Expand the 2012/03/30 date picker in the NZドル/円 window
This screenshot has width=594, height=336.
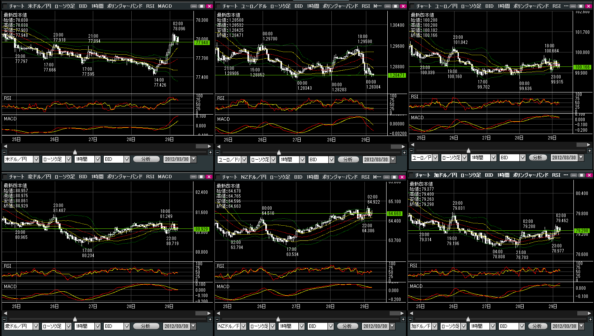392,326
